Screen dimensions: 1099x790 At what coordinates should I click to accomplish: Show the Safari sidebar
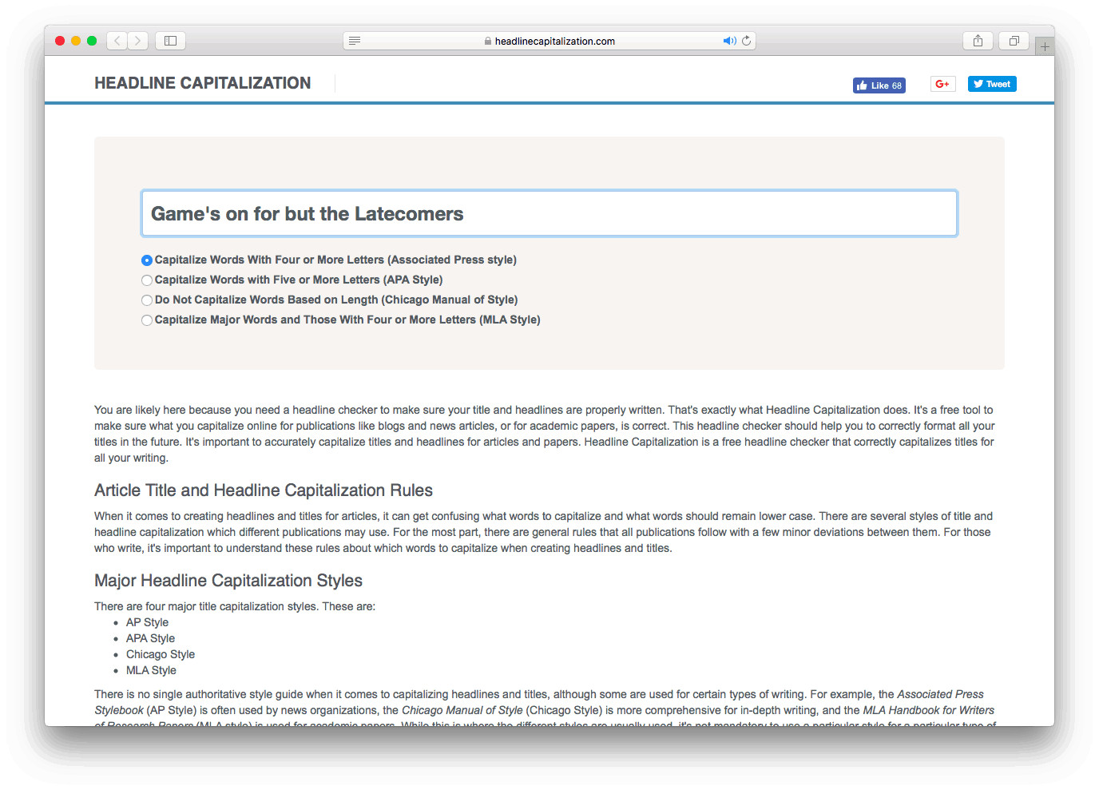click(x=170, y=41)
